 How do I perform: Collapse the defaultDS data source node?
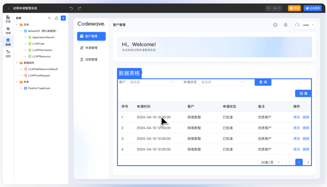point(21,31)
